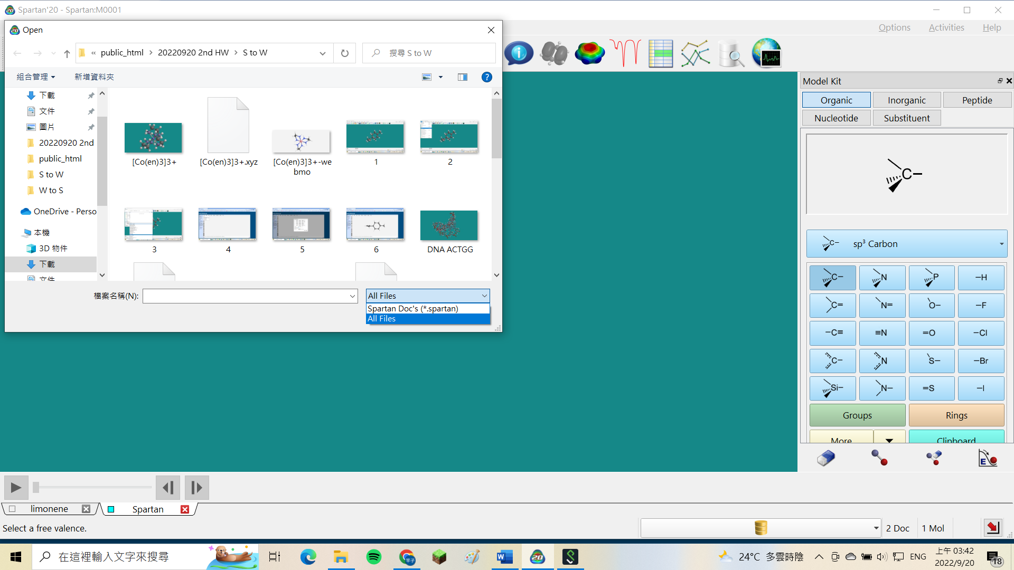Select the W to S folder in sidebar

[x=51, y=190]
